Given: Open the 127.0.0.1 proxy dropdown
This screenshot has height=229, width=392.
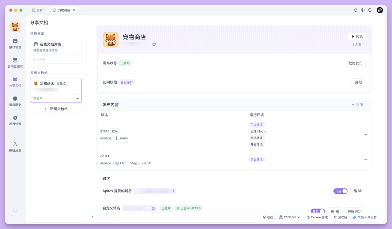Looking at the screenshot, I should pyautogui.click(x=289, y=217).
